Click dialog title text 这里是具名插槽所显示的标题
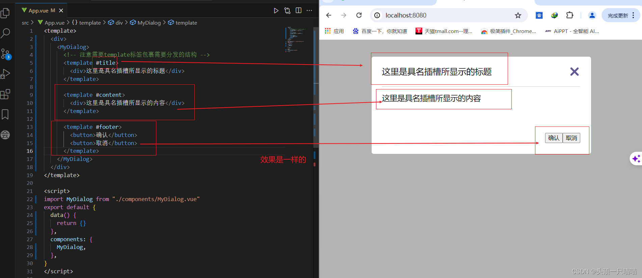 (x=437, y=72)
